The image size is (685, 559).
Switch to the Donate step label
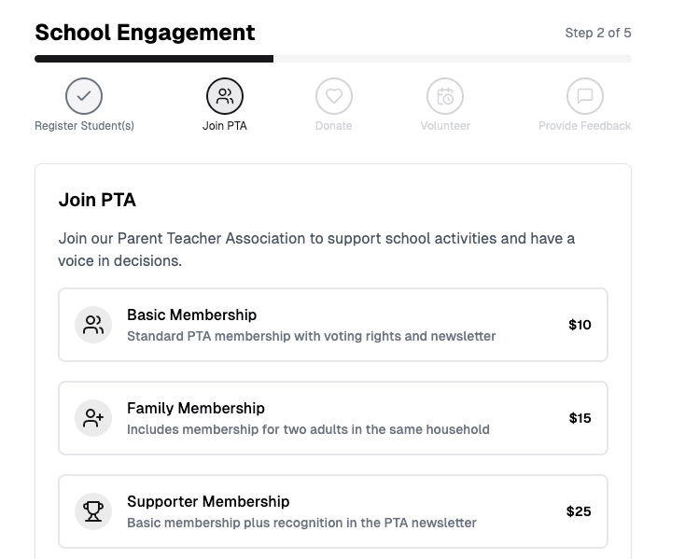click(x=333, y=126)
